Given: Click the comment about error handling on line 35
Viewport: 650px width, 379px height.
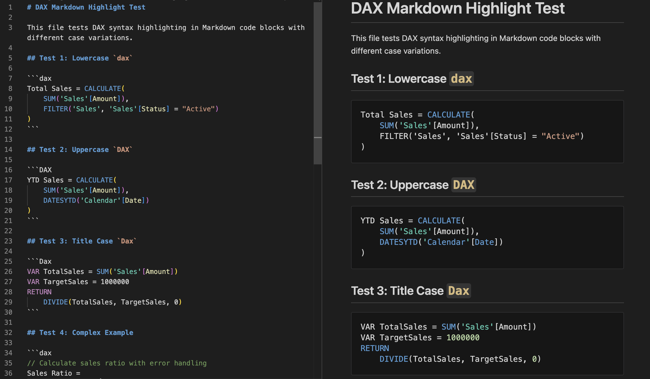Looking at the screenshot, I should point(117,363).
